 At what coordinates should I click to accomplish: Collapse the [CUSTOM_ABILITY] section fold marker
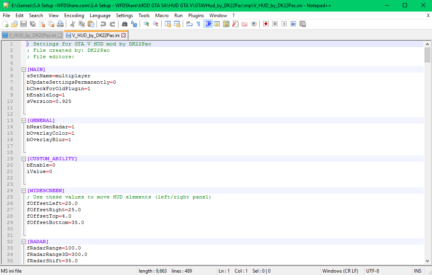coord(24,159)
